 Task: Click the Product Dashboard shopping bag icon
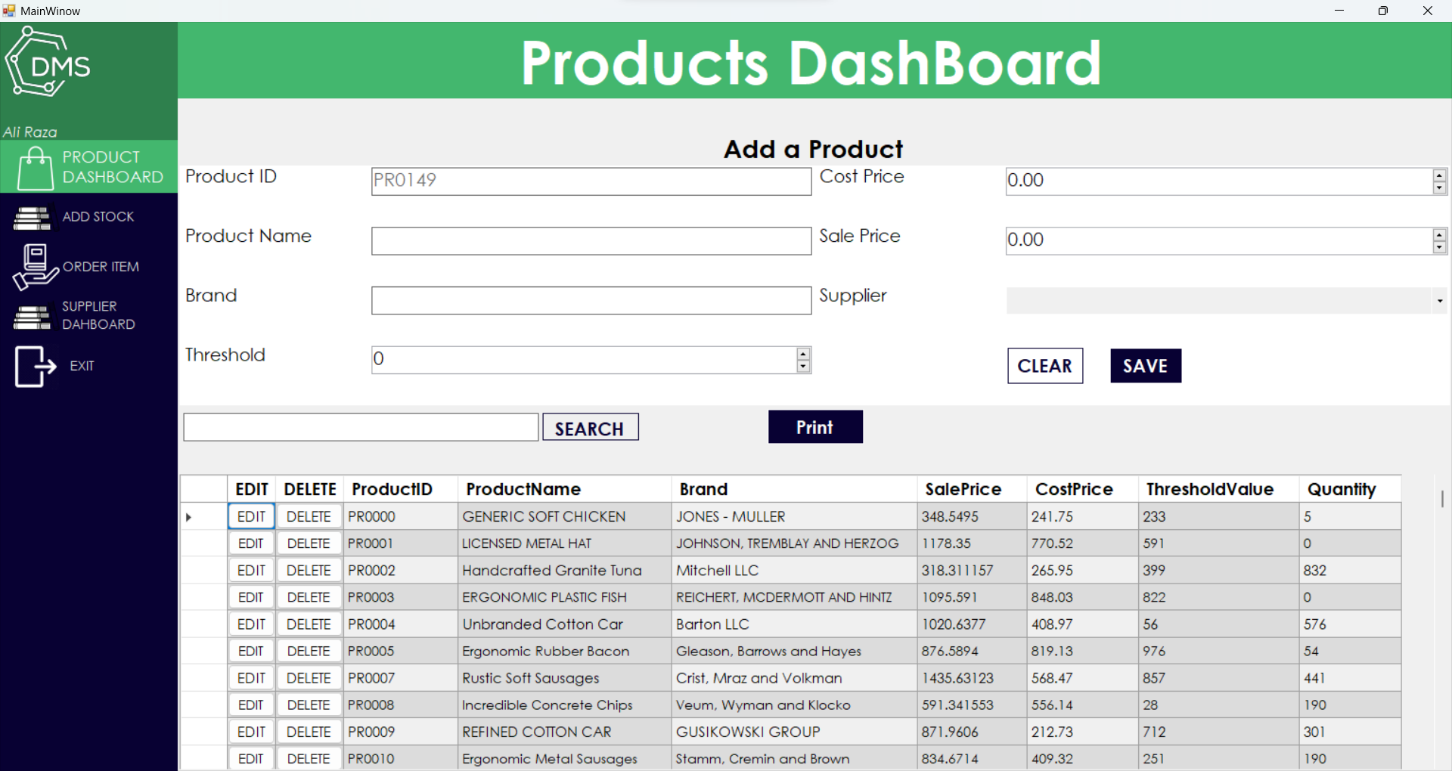click(x=35, y=167)
